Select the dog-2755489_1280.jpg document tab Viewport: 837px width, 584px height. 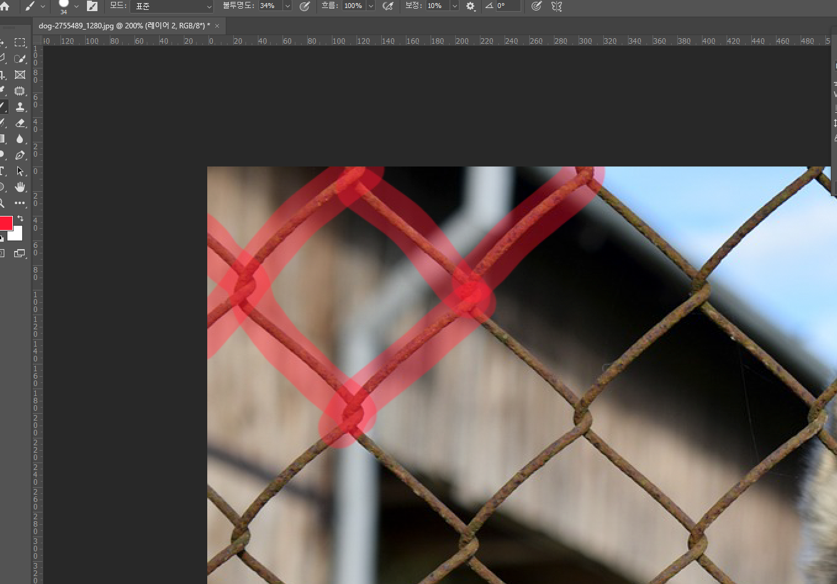(x=124, y=25)
